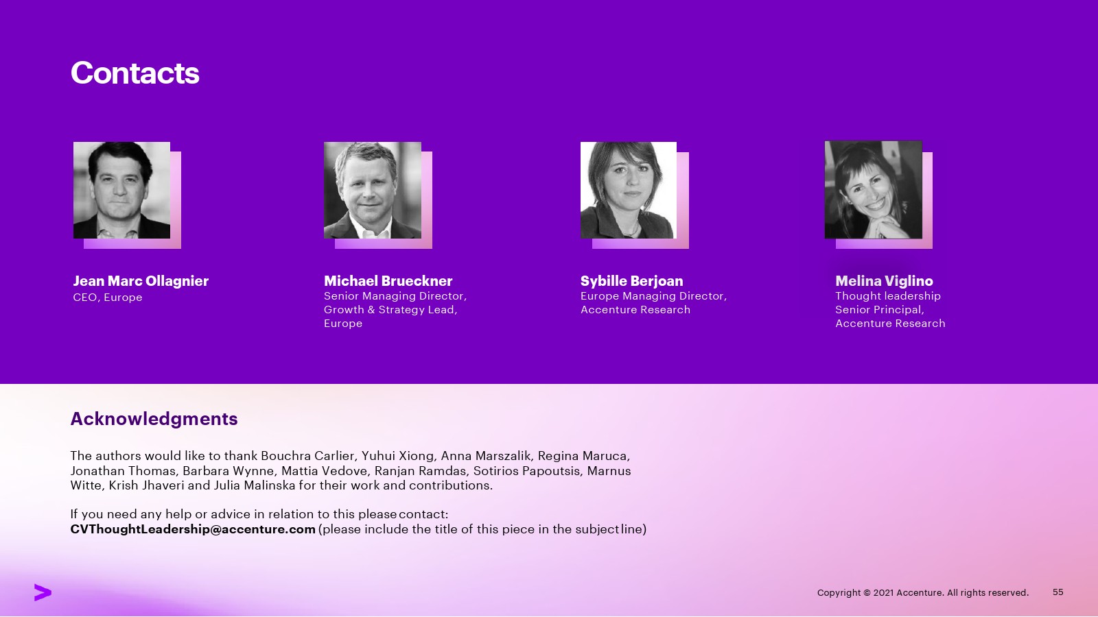Click the Jean Marc Ollagnier name text
Image resolution: width=1098 pixels, height=617 pixels.
click(141, 281)
